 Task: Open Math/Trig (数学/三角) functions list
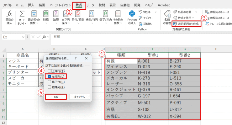click(105, 18)
